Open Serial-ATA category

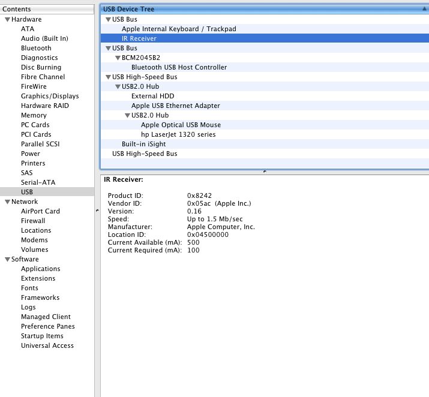[38, 182]
